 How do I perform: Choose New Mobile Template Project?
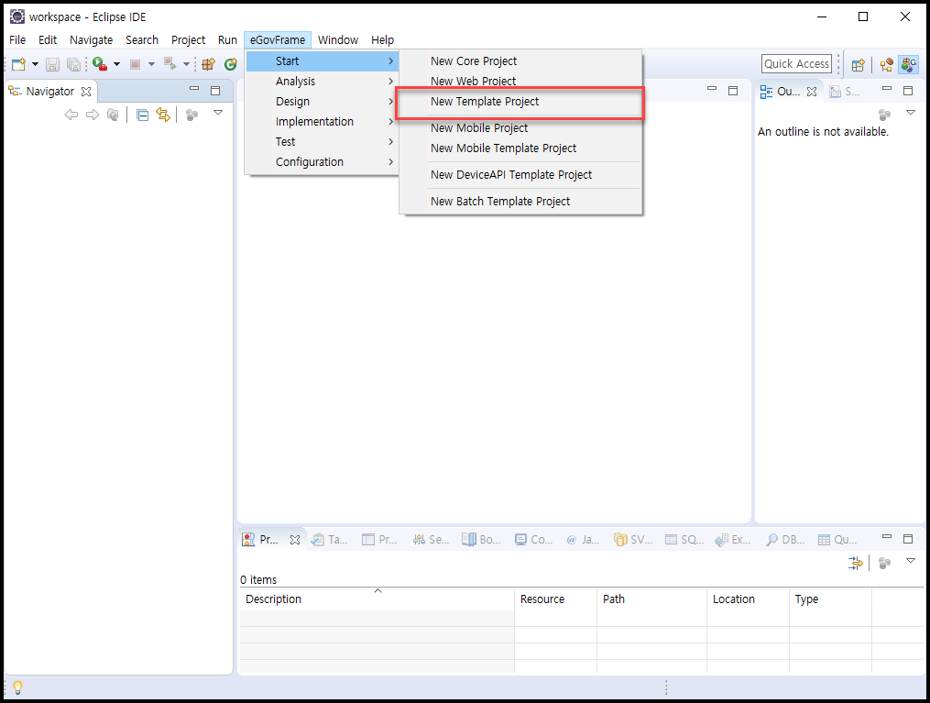[520, 148]
